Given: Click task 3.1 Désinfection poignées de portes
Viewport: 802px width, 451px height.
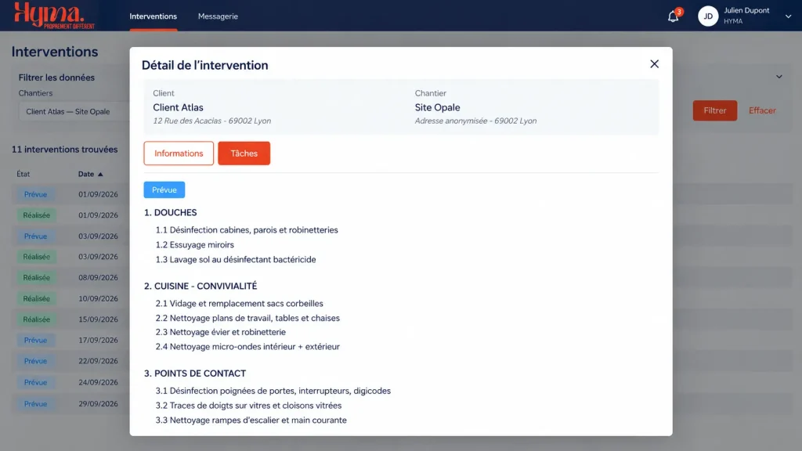Looking at the screenshot, I should click(273, 391).
